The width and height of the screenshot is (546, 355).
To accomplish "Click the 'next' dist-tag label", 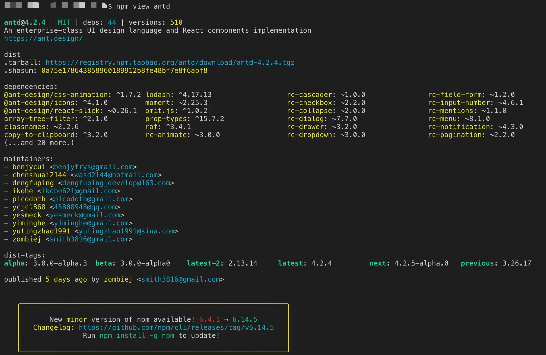I will click(377, 263).
